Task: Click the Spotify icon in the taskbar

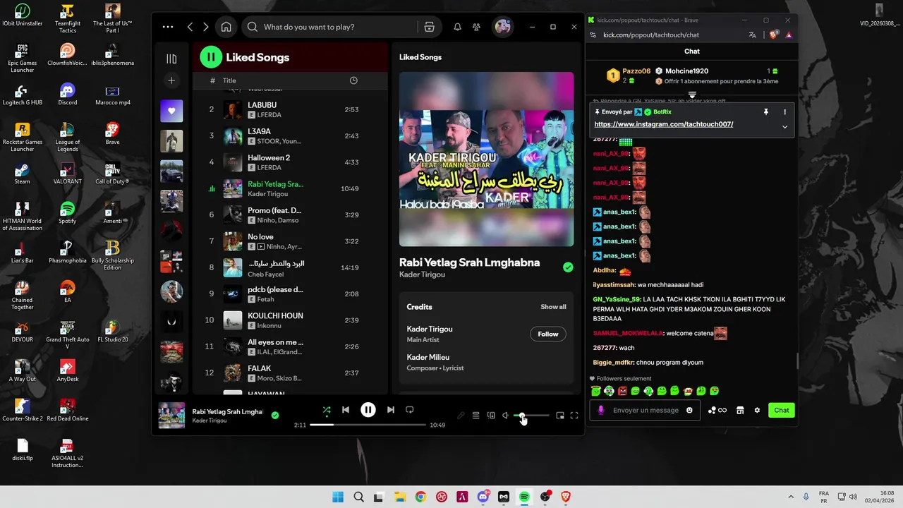Action: pos(524,497)
